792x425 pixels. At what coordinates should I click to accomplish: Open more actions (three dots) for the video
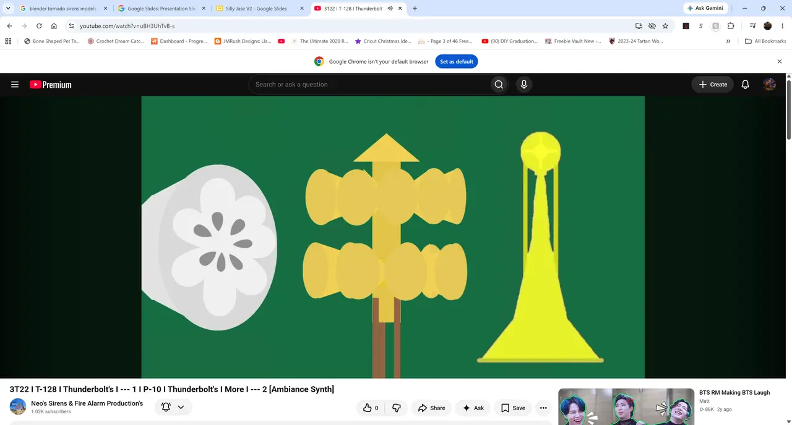pos(543,408)
